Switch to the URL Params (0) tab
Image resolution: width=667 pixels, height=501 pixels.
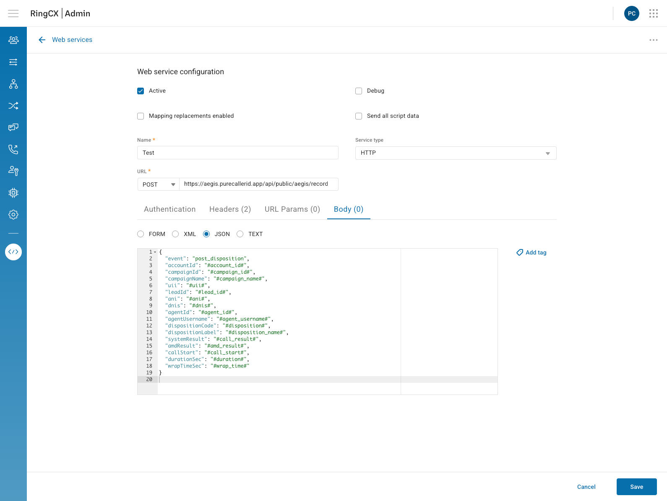tap(292, 209)
